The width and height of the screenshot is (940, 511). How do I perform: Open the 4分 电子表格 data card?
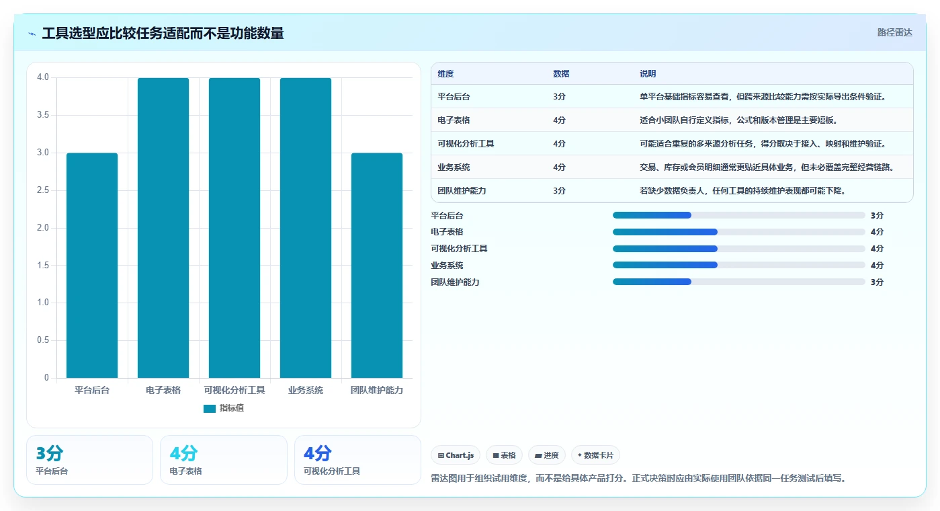[223, 460]
